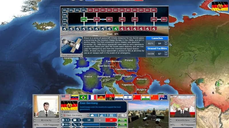Click the Launches header button
The height and width of the screenshot is (128, 229).
click(x=157, y=38)
